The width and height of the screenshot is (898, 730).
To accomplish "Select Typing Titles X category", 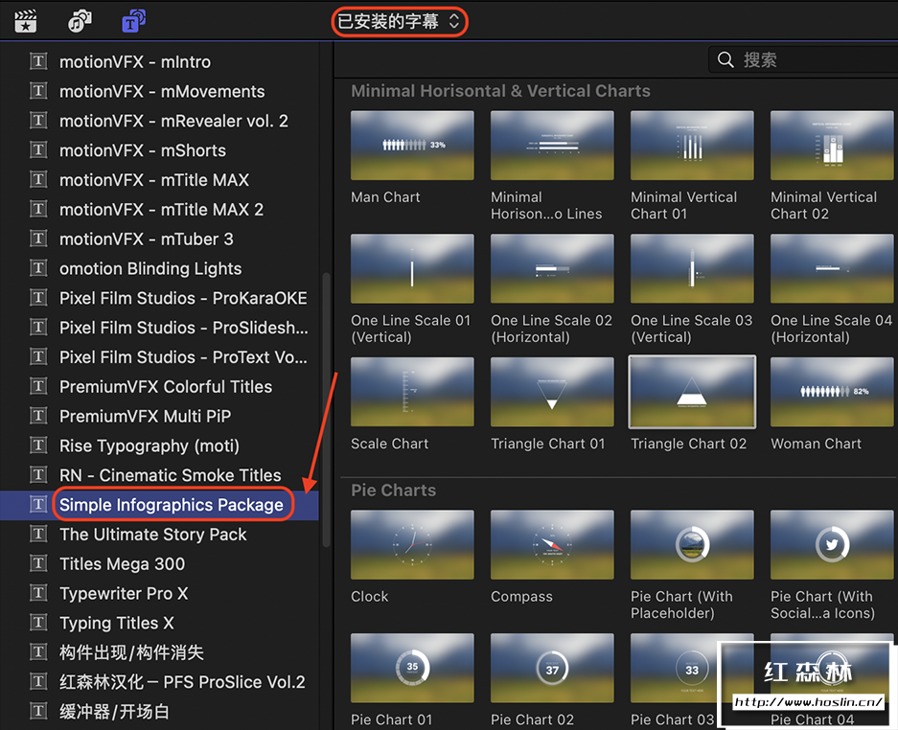I will (159, 623).
